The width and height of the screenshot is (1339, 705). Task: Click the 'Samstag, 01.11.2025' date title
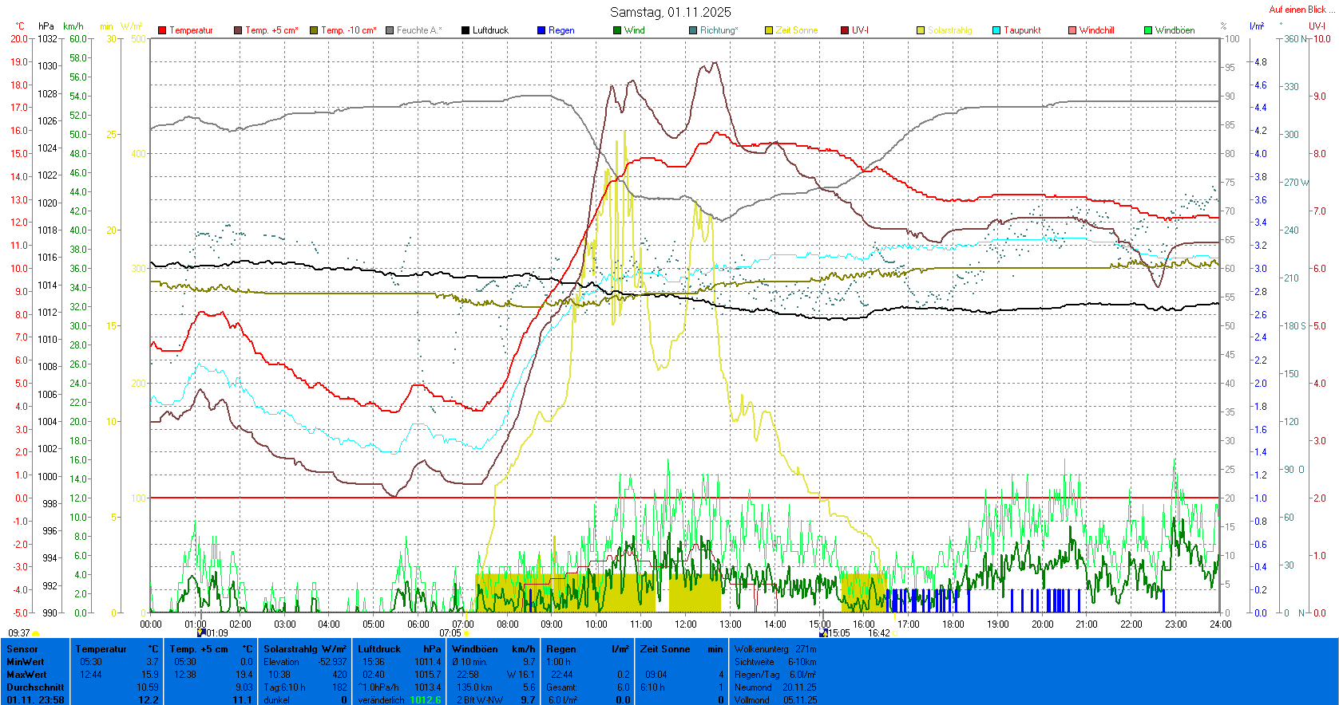coord(670,12)
